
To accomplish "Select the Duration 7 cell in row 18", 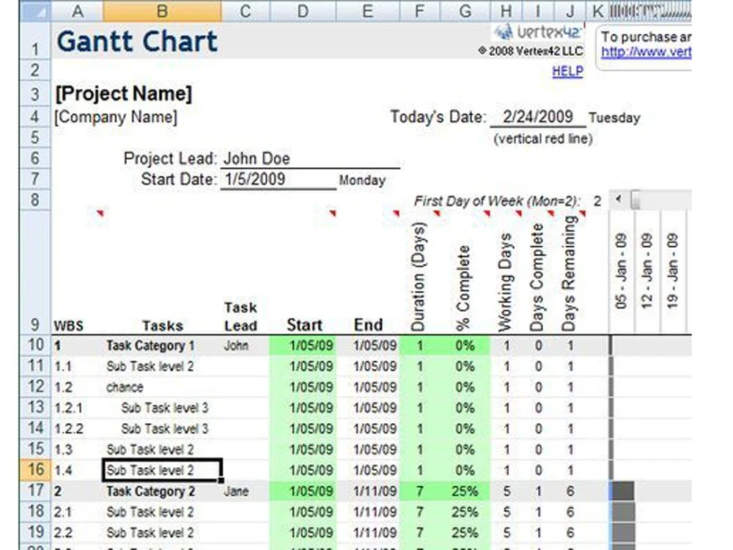I will point(419,512).
